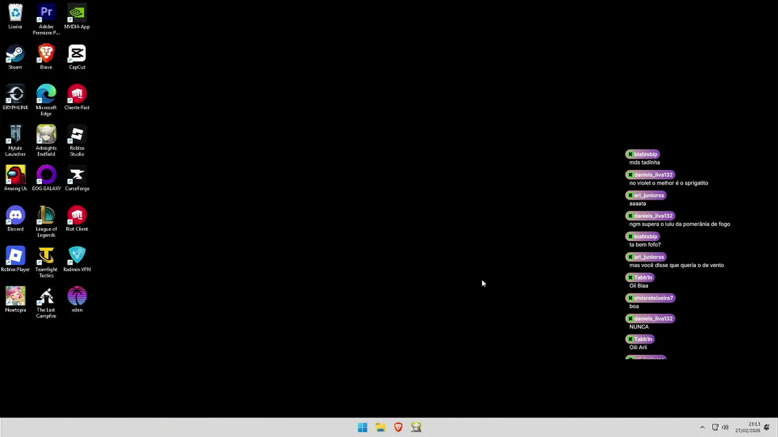Click message "mas você disse que queria o de vento"
Image resolution: width=778 pixels, height=437 pixels.
(x=676, y=265)
